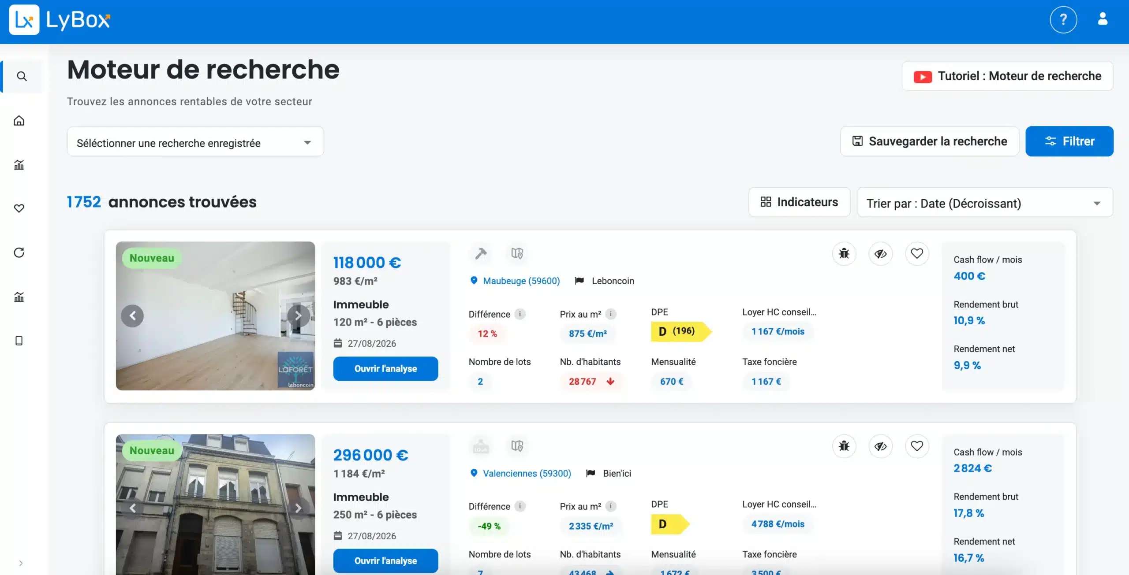The image size is (1129, 575).
Task: Click the DPE D (196) energy label
Action: [x=681, y=331]
